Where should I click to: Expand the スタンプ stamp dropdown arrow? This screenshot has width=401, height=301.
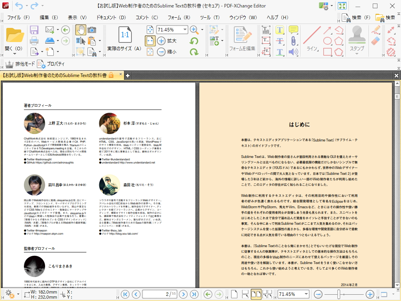pyautogui.click(x=357, y=54)
